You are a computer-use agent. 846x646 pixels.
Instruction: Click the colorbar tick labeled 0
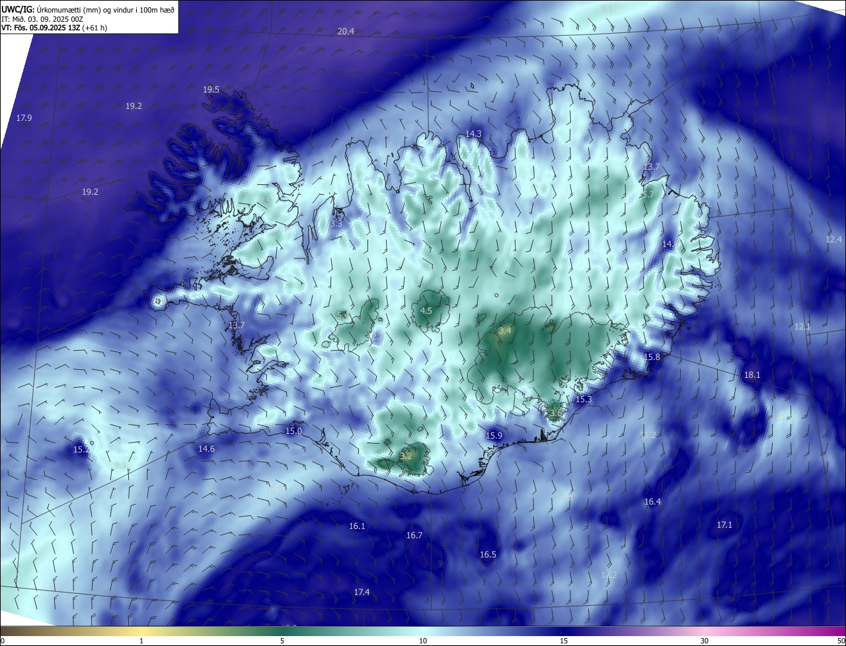coord(2,641)
